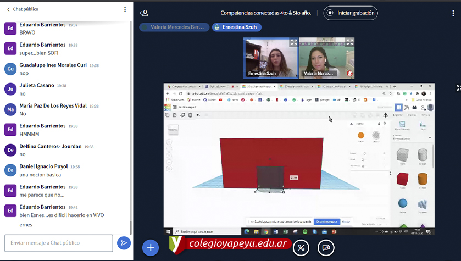Viewport: 461px width, 261px height.
Task: Click the Enviar mensaje input field
Action: click(59, 243)
